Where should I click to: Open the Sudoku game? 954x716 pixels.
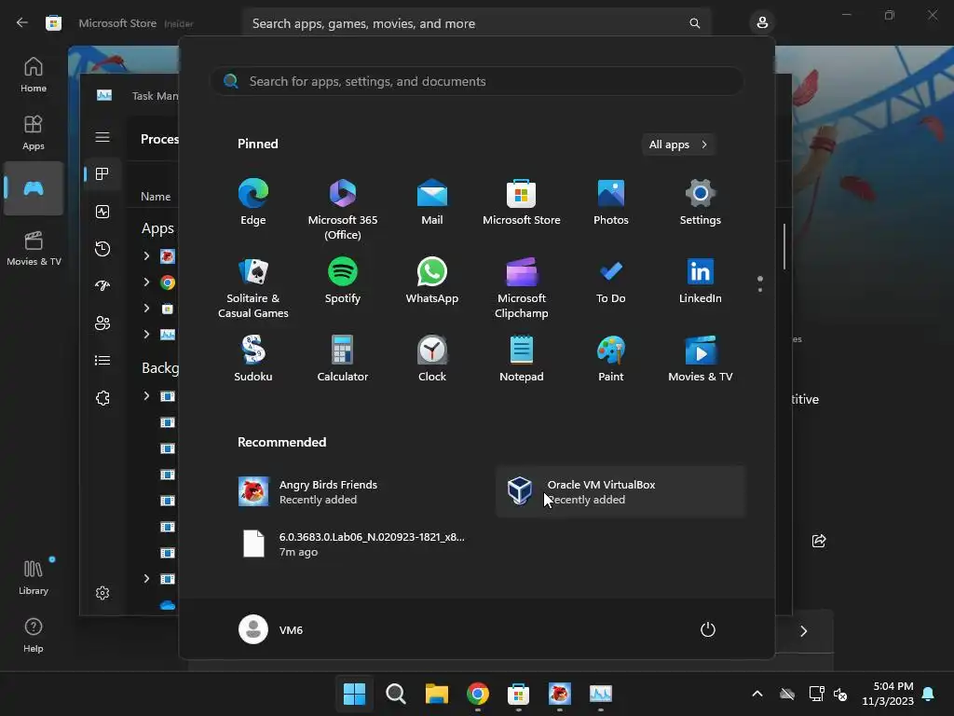click(x=253, y=359)
